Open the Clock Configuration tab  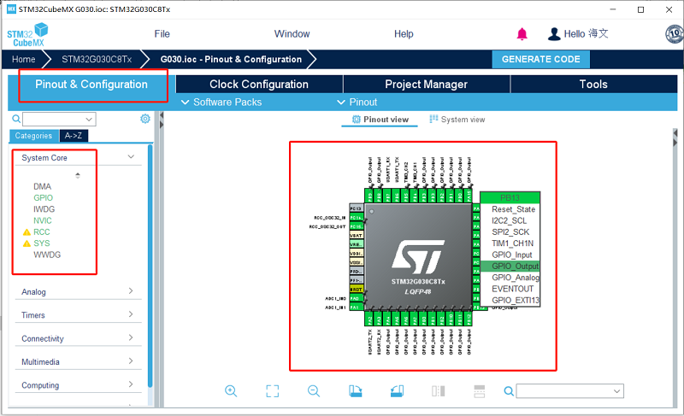point(259,85)
